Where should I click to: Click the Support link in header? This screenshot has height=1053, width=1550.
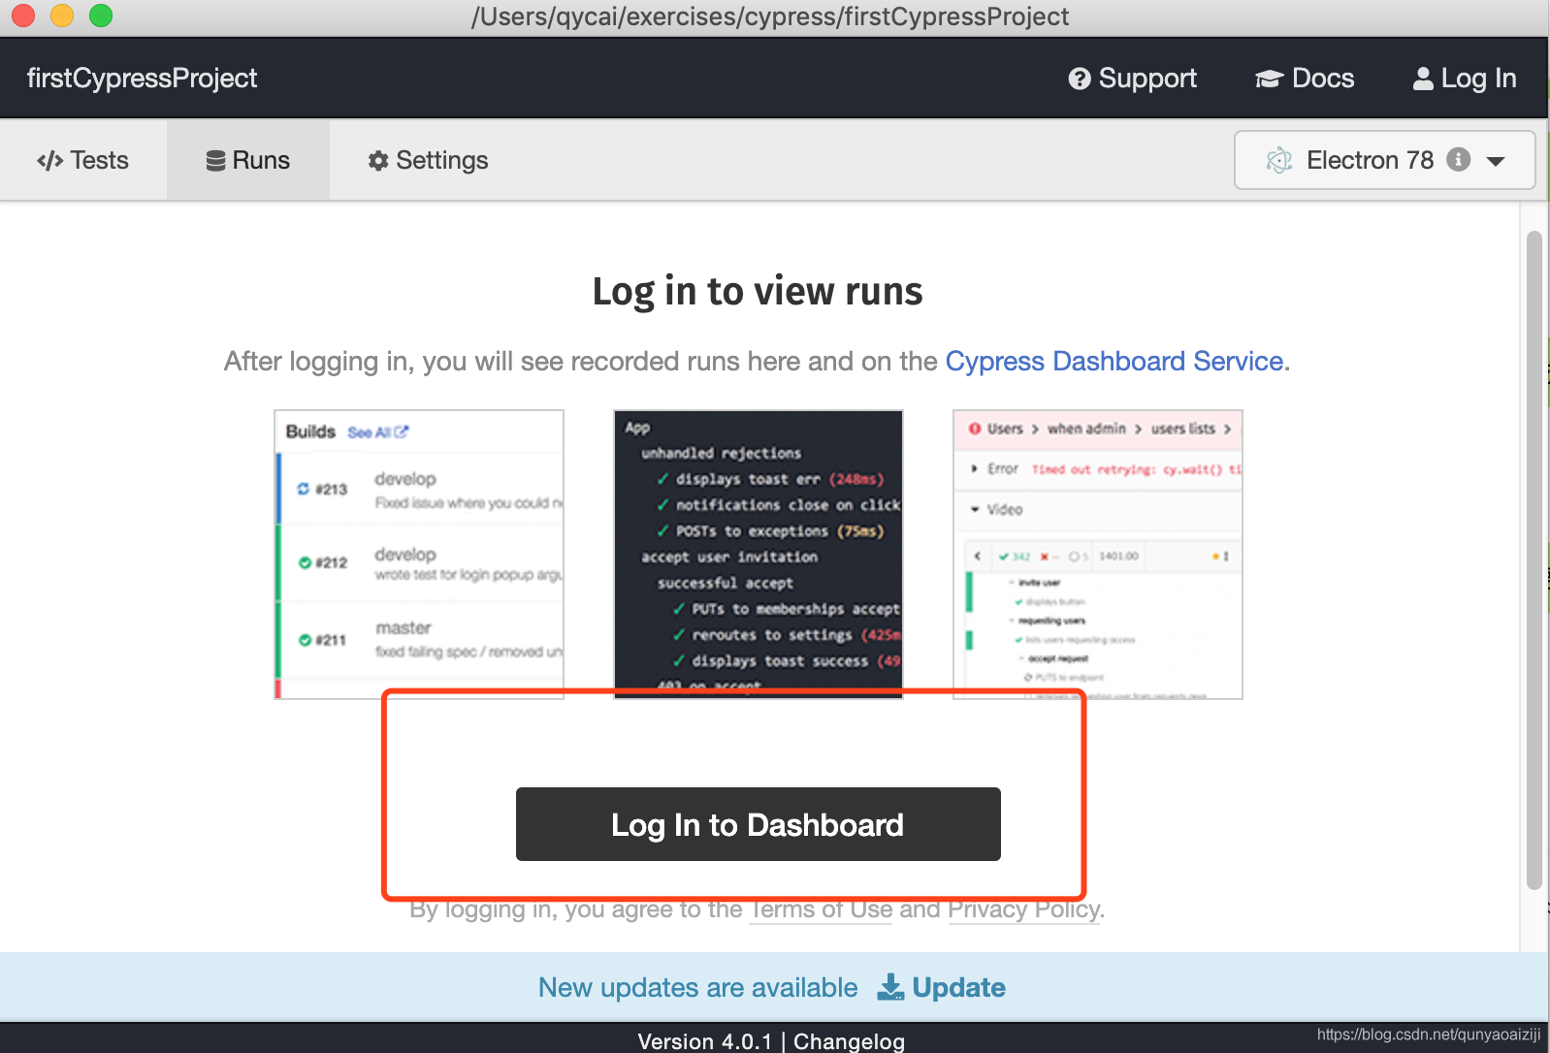(x=1132, y=79)
